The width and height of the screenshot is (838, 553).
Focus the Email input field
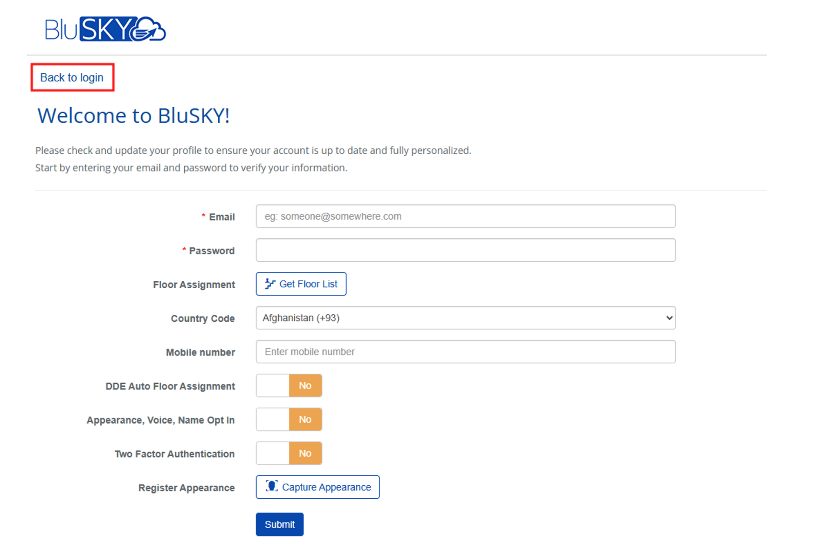(x=465, y=217)
